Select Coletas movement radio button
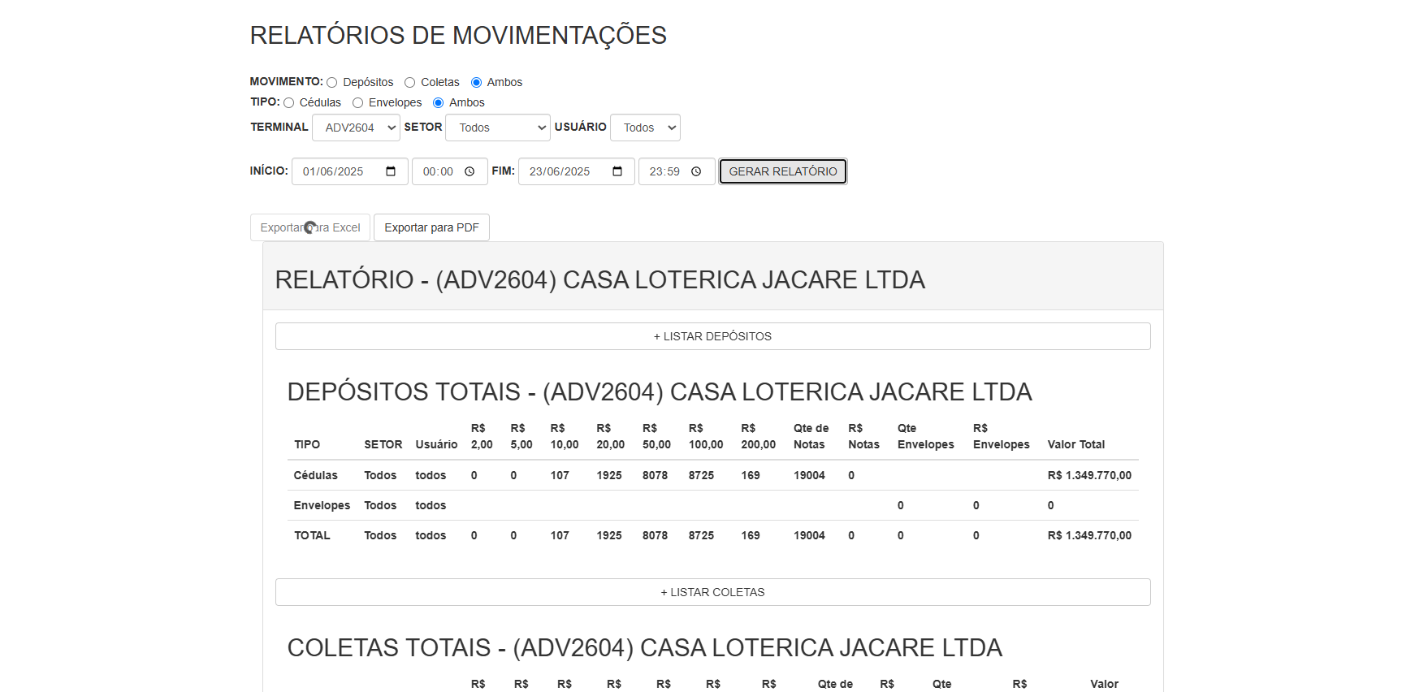 [x=409, y=83]
